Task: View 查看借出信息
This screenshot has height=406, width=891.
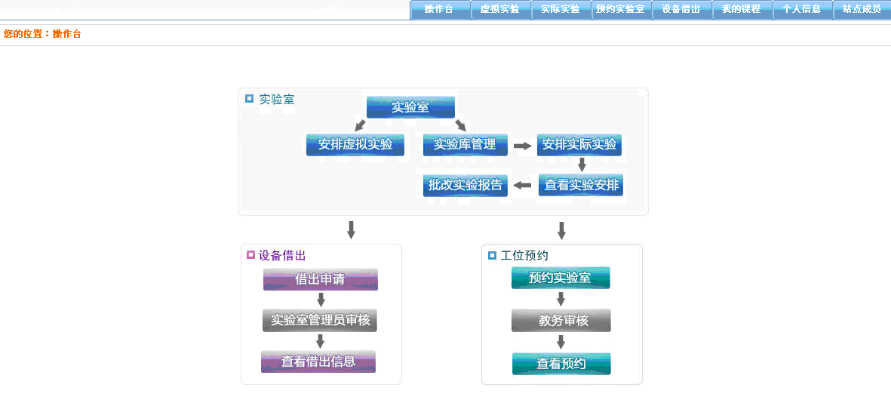Action: click(x=318, y=361)
